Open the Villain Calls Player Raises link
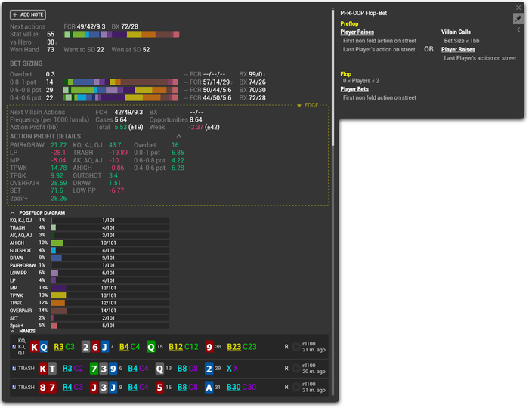This screenshot has width=529, height=408. [x=458, y=50]
